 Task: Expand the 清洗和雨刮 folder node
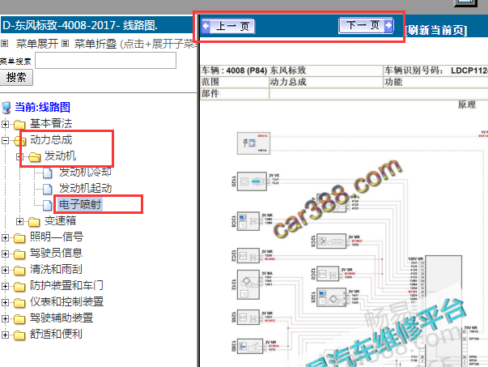(5, 270)
